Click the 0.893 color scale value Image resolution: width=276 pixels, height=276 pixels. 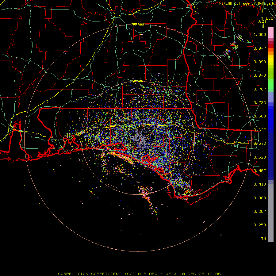click(x=260, y=62)
